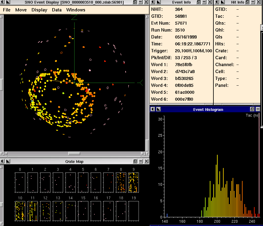
Task: Click the triangle icon in Event Info titlebar
Action: [x=158, y=2]
